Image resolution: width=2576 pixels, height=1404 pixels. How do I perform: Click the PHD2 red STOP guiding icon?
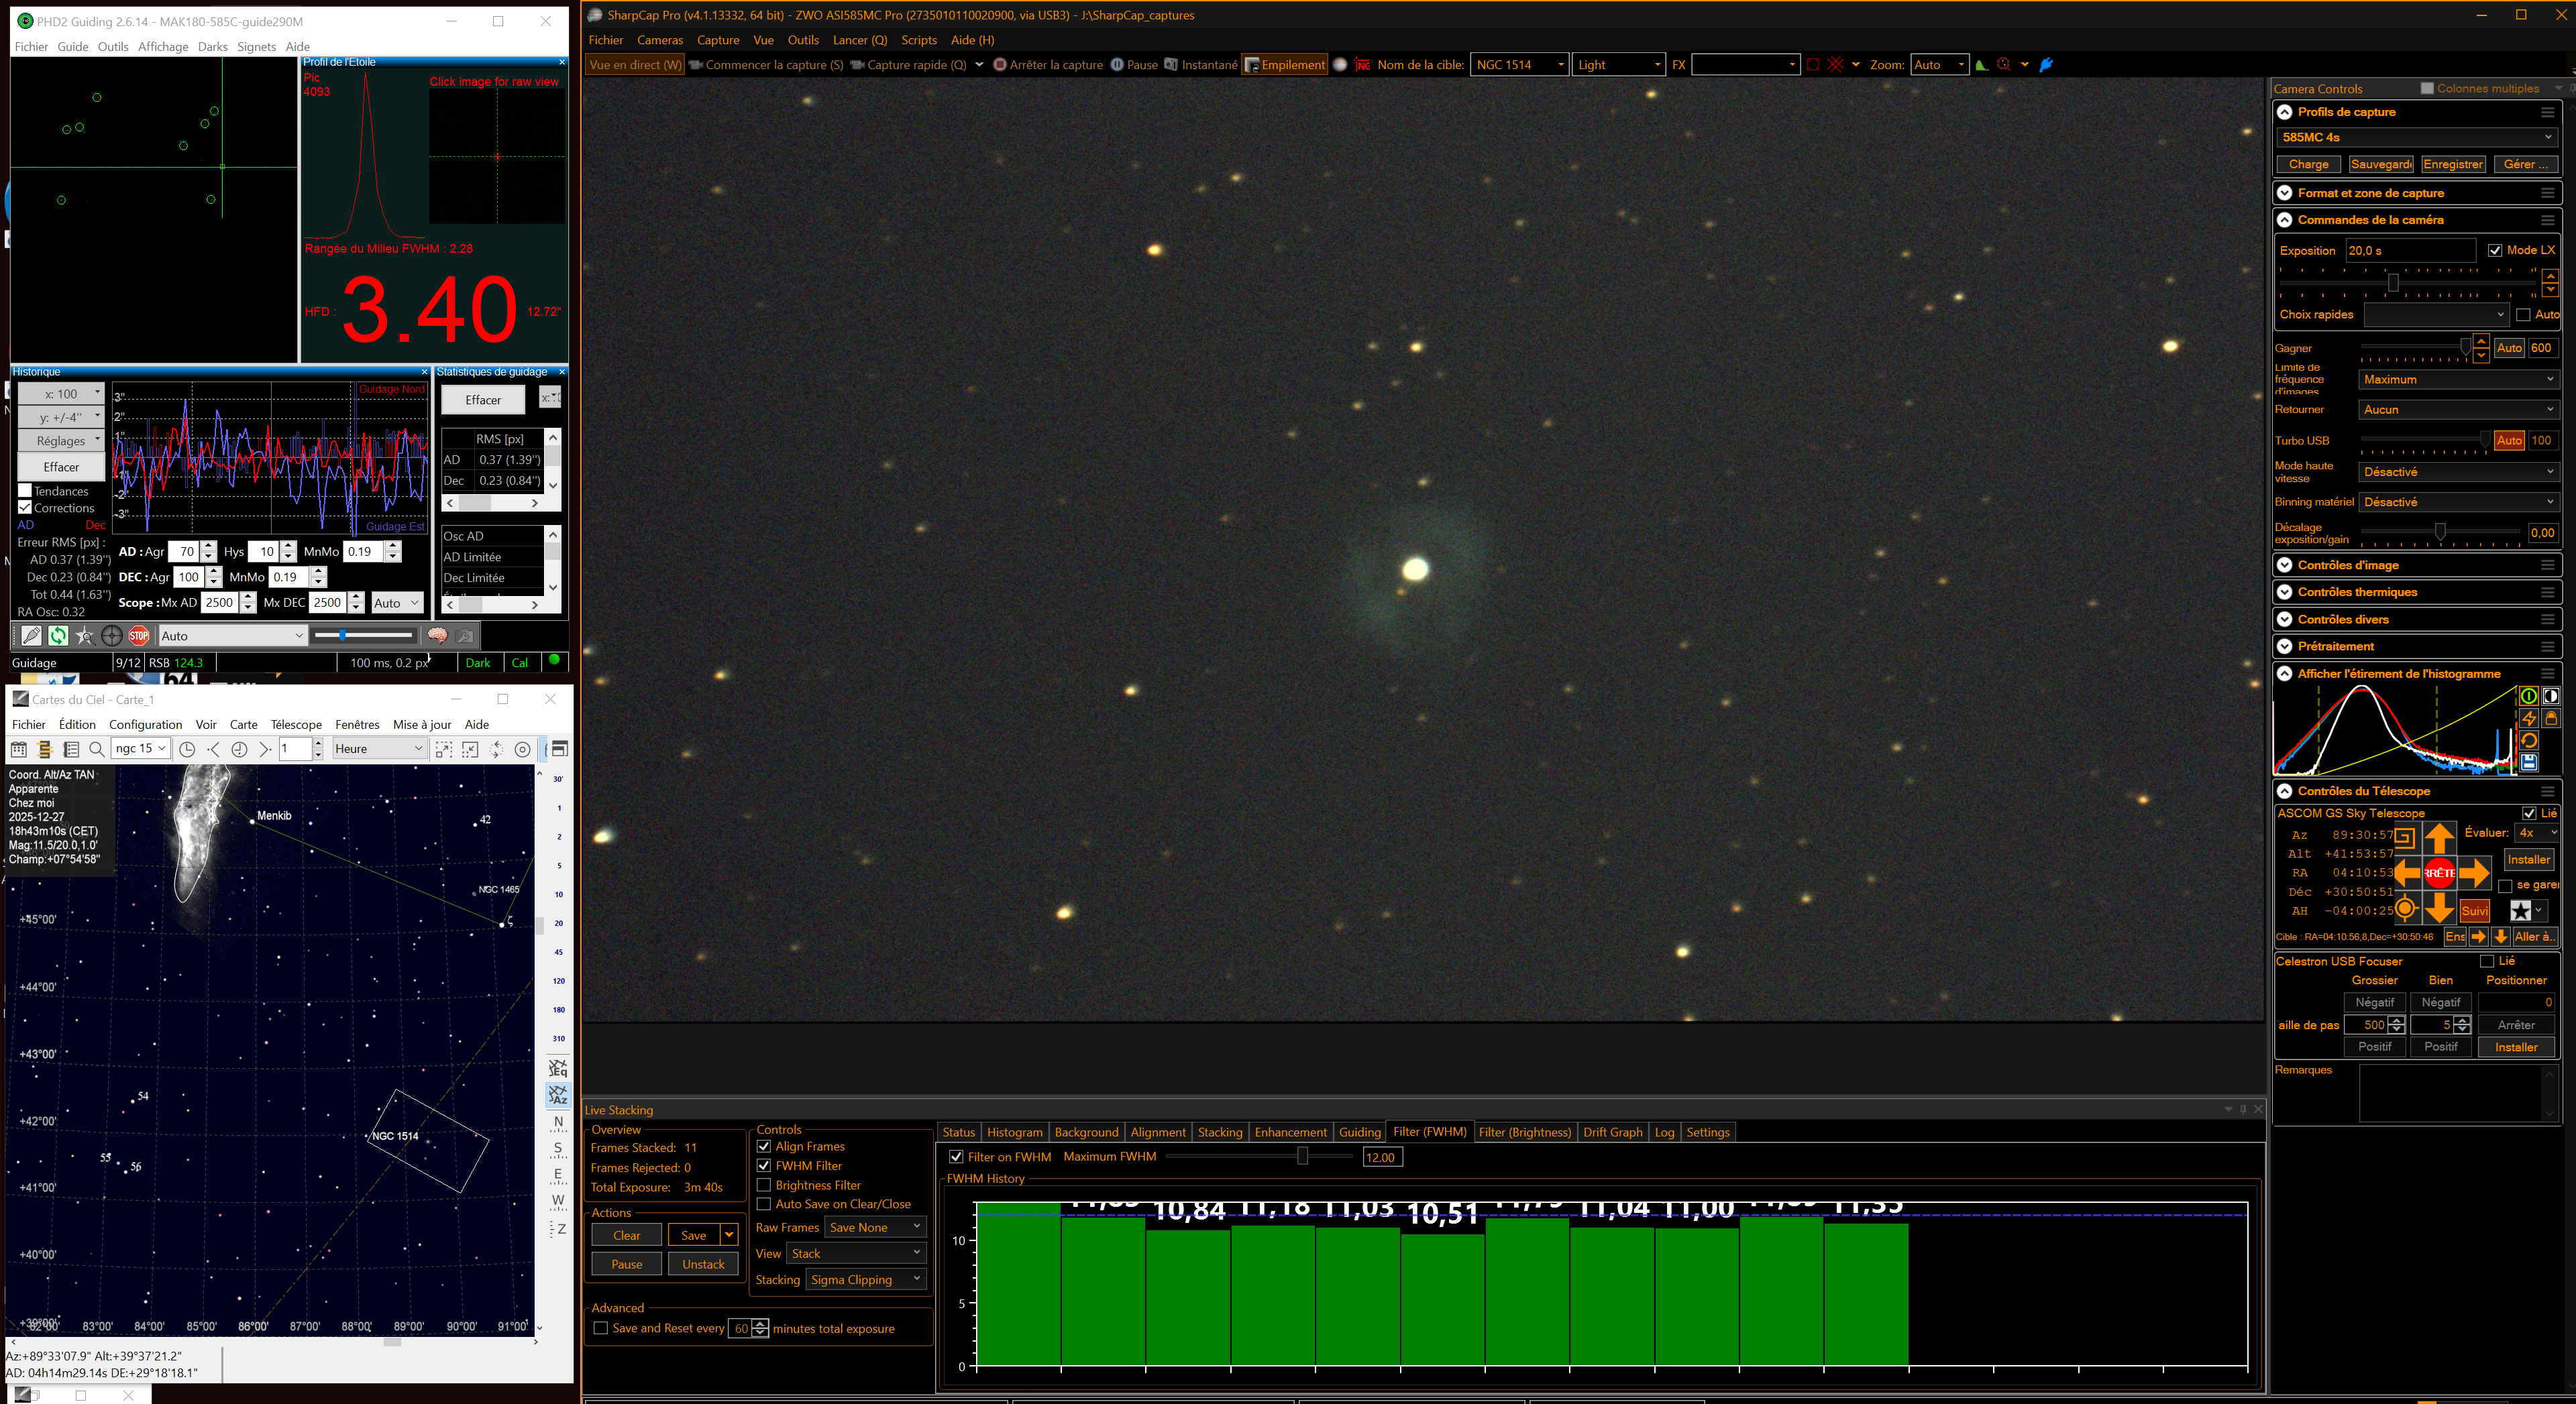[x=139, y=636]
